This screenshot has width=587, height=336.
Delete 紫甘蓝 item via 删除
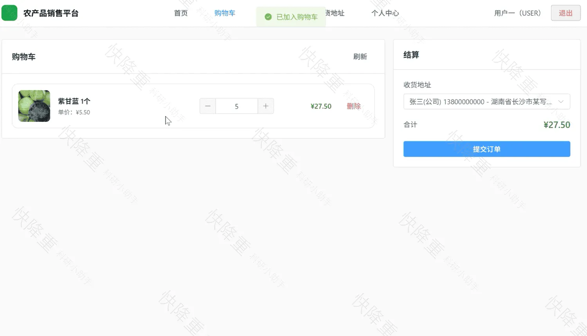354,106
